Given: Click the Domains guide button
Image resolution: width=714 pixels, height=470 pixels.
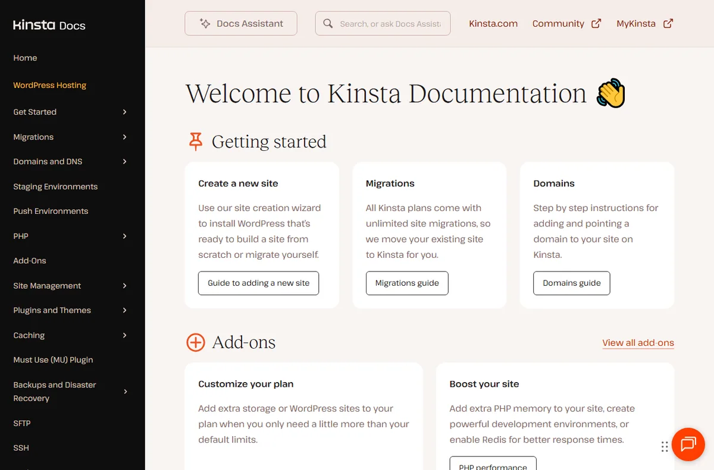Looking at the screenshot, I should tap(572, 283).
